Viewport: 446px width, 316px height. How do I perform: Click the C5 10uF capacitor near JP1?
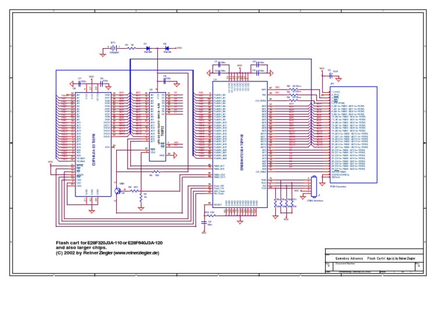pos(330,76)
